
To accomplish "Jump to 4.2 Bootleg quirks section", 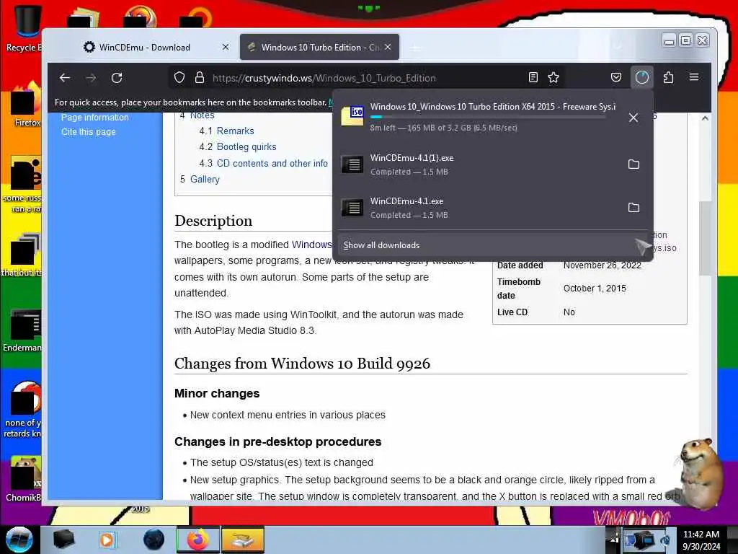I will pyautogui.click(x=238, y=147).
